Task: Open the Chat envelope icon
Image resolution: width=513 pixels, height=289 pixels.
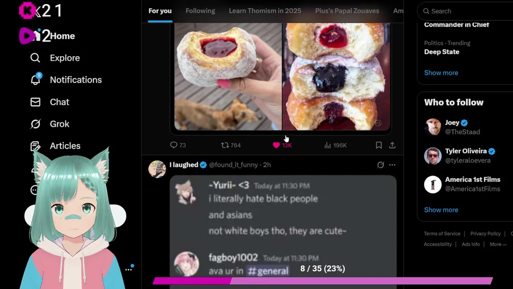Action: pos(35,102)
